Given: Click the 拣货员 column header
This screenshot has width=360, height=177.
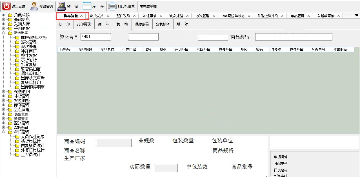Looking at the screenshot, I should click(276, 50).
